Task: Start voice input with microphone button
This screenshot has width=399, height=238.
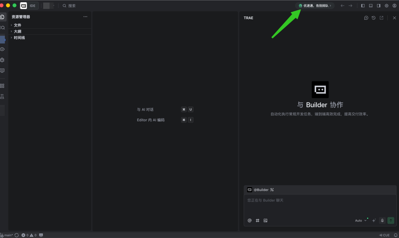Action: [382, 220]
